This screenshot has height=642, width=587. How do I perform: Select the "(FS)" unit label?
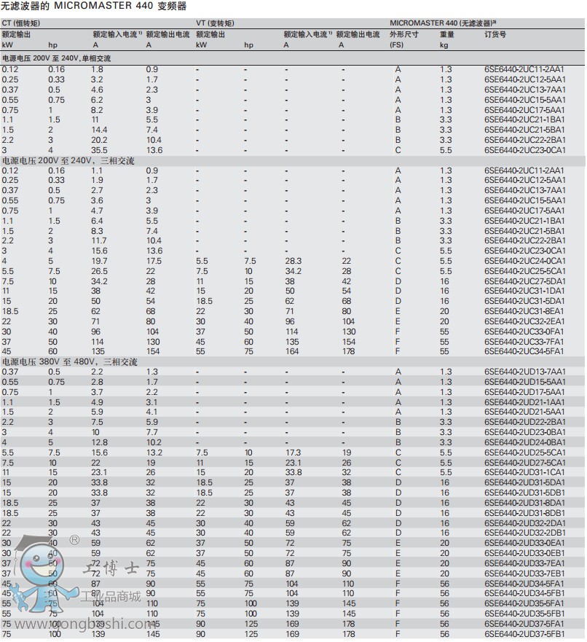tap(396, 45)
